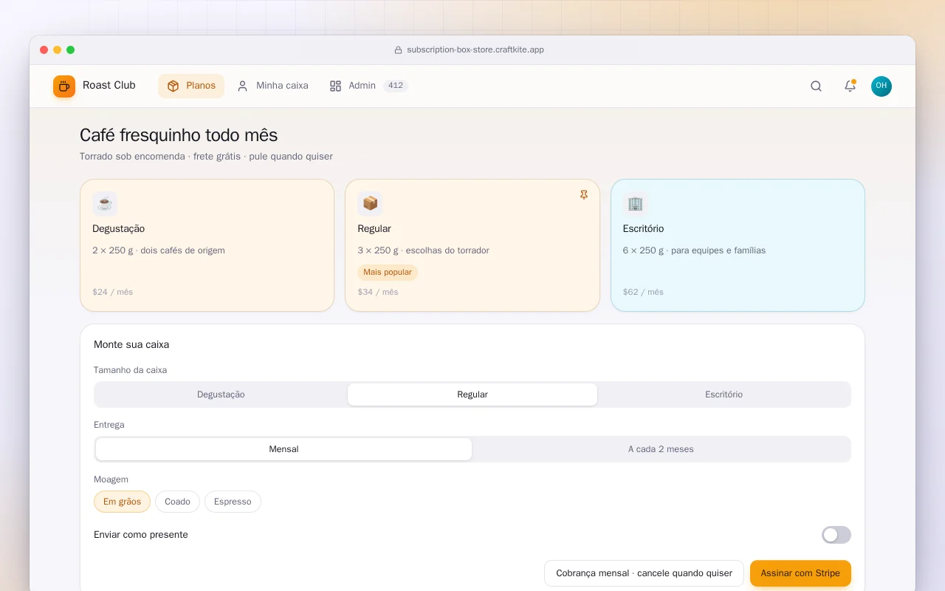Viewport: 945px width, 591px height.
Task: Click the package icon on Regular card
Action: 370,204
